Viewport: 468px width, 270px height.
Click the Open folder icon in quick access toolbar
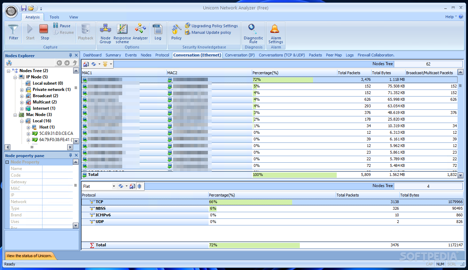pos(31,8)
